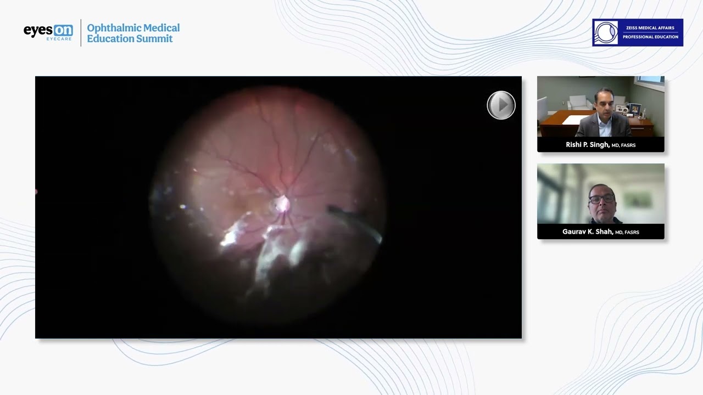This screenshot has width=703, height=395.
Task: Click the Gaurav K. Shah, MD, FASRS name label
Action: click(x=600, y=232)
